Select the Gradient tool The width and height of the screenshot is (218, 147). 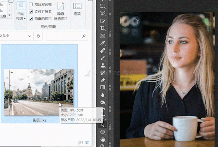tap(103, 88)
